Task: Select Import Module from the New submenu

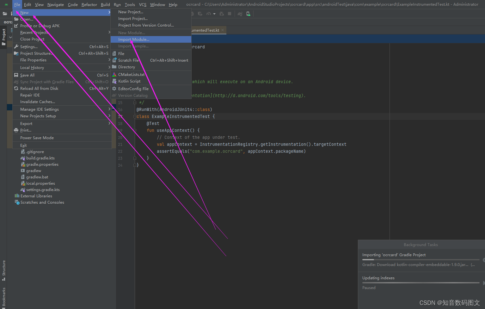Action: [x=133, y=39]
